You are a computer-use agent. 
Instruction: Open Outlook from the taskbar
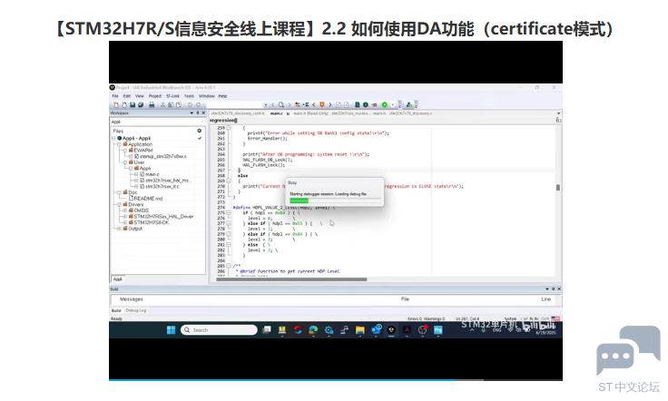[376, 330]
